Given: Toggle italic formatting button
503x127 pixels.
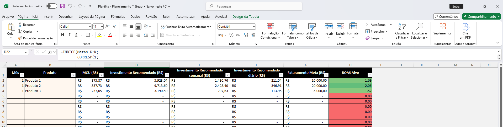Looking at the screenshot, I should [x=69, y=35].
